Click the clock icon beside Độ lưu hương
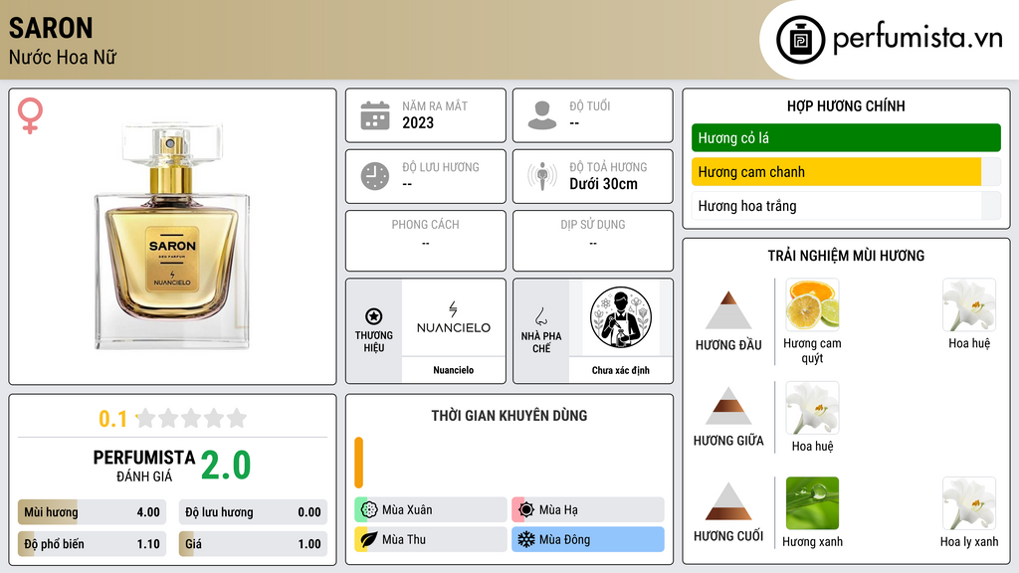The height and width of the screenshot is (573, 1019). [x=375, y=176]
